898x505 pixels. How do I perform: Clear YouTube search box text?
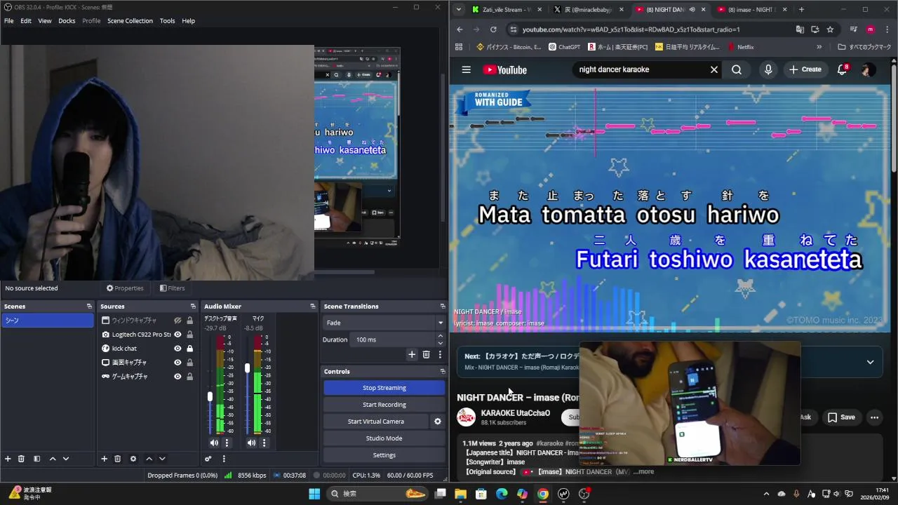(x=714, y=69)
